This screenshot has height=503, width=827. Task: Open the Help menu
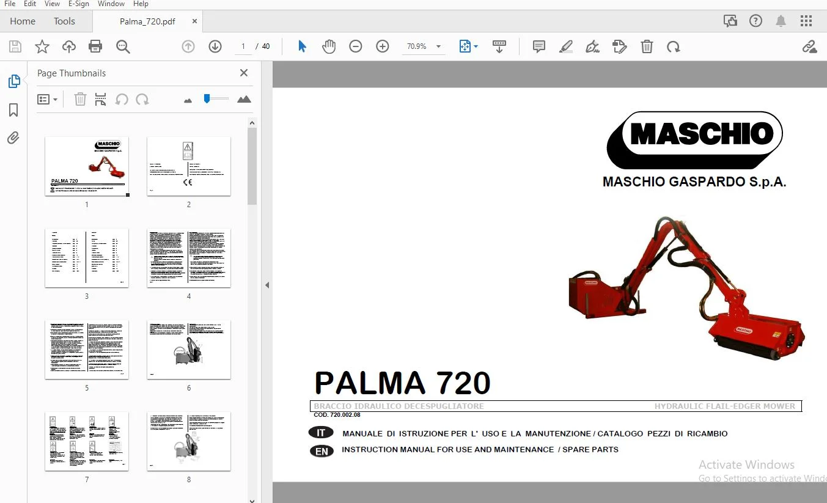click(x=141, y=4)
